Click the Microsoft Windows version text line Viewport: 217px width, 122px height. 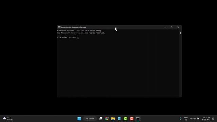click(79, 30)
